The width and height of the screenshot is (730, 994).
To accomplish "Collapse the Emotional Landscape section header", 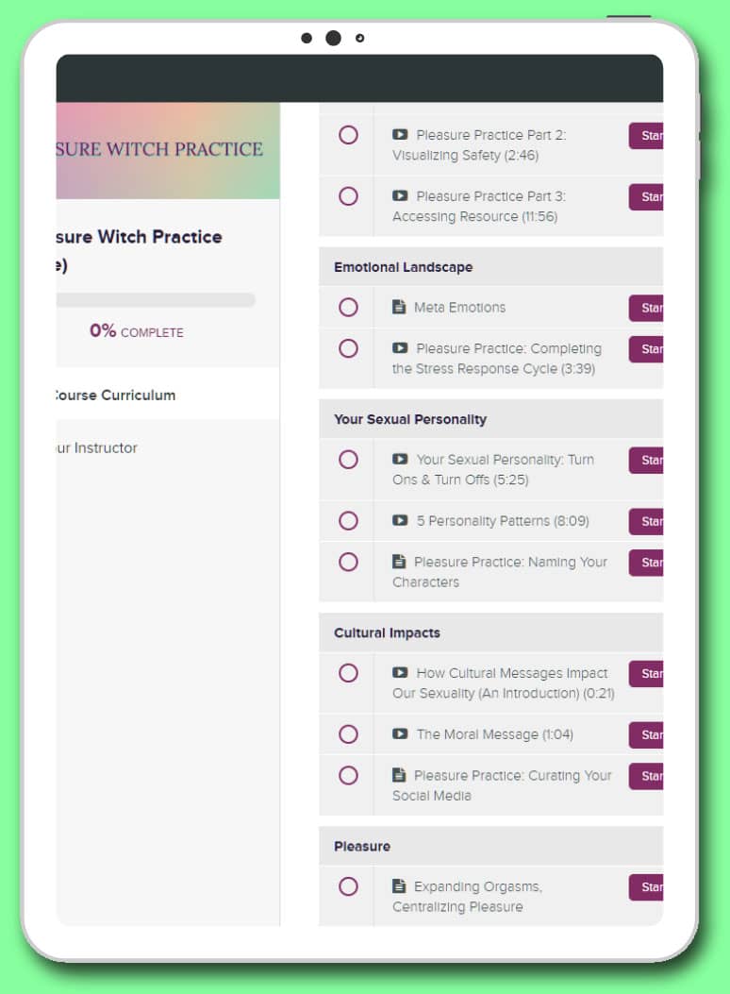I will [490, 267].
